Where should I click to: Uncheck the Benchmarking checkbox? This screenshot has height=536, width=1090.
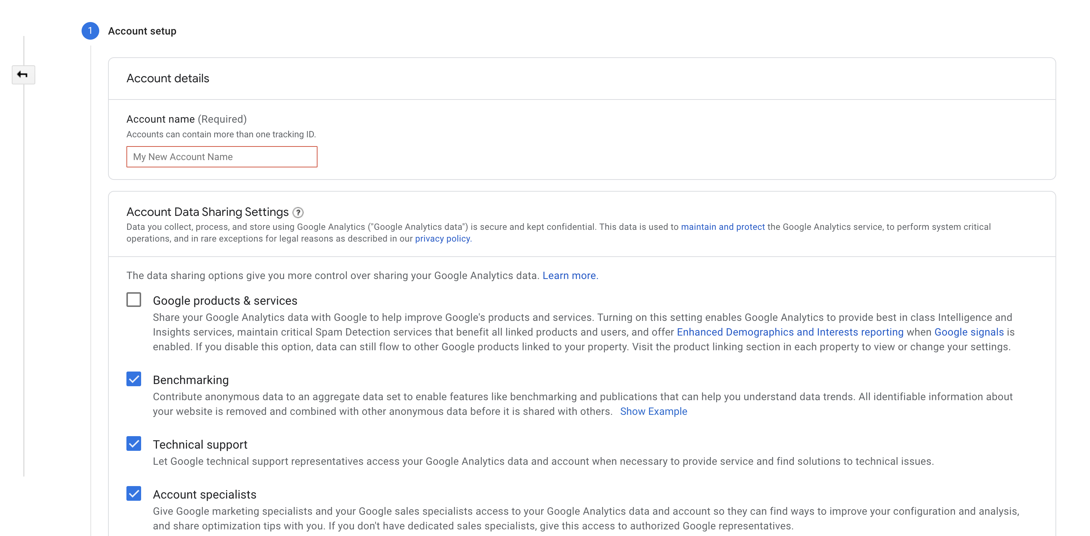pyautogui.click(x=134, y=379)
